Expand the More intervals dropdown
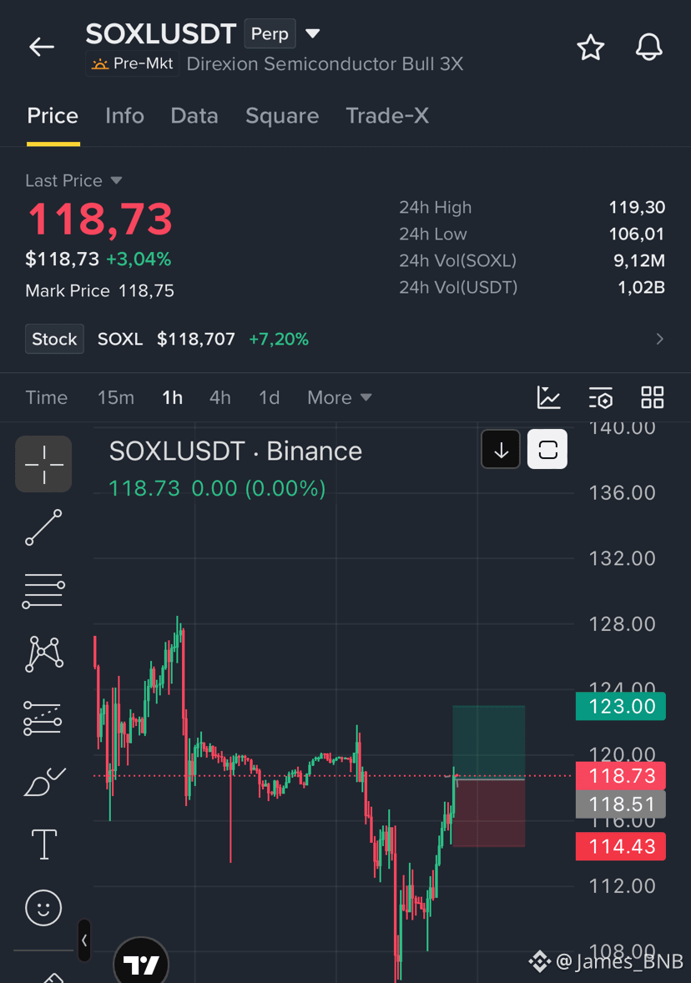Screen dimensions: 691x983 coord(339,397)
